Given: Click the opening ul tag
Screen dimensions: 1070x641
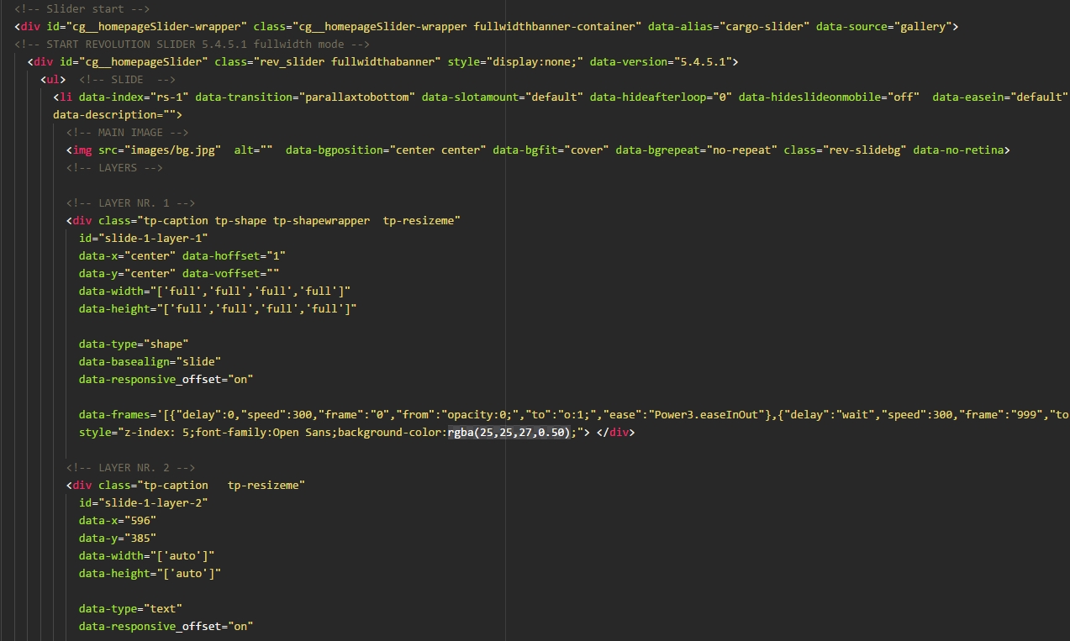Looking at the screenshot, I should (53, 79).
